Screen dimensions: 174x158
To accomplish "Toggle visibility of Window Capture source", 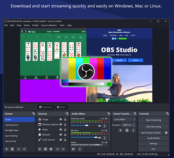I will click(x=61, y=124).
